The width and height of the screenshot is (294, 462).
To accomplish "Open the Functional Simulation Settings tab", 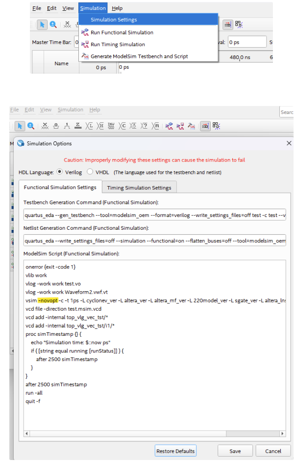I will coord(60,188).
